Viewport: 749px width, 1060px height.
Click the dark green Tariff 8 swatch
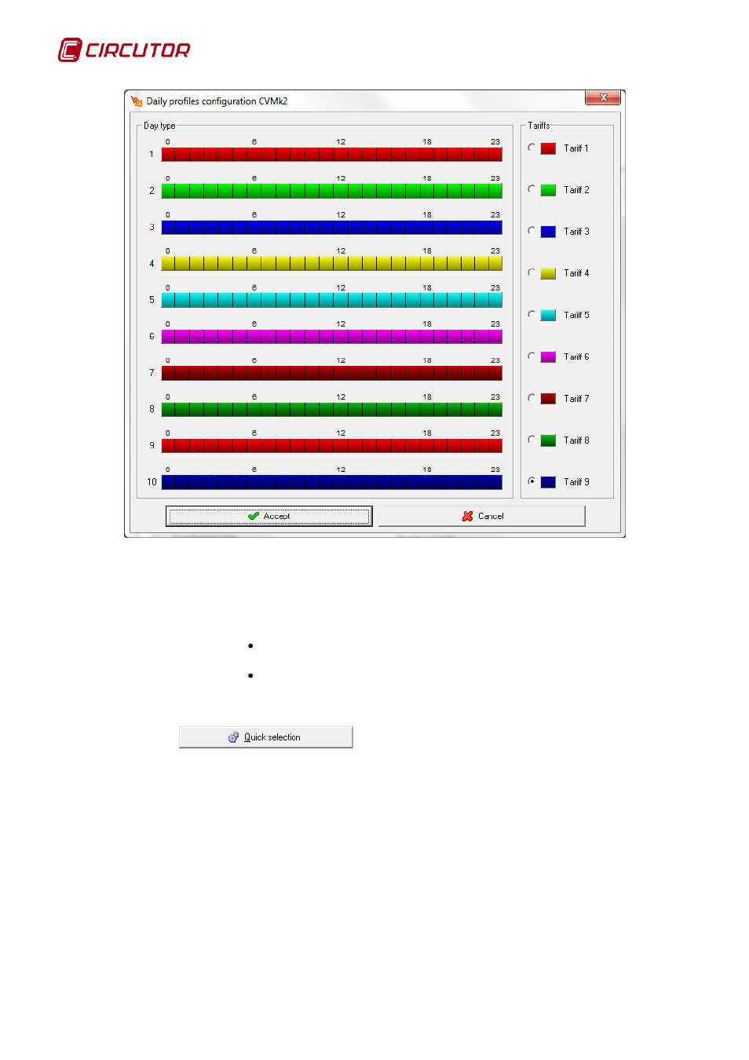[x=548, y=440]
